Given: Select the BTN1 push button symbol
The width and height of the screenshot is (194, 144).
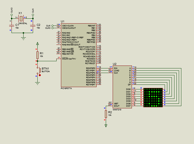Looking at the screenshot, I should coord(39,70).
